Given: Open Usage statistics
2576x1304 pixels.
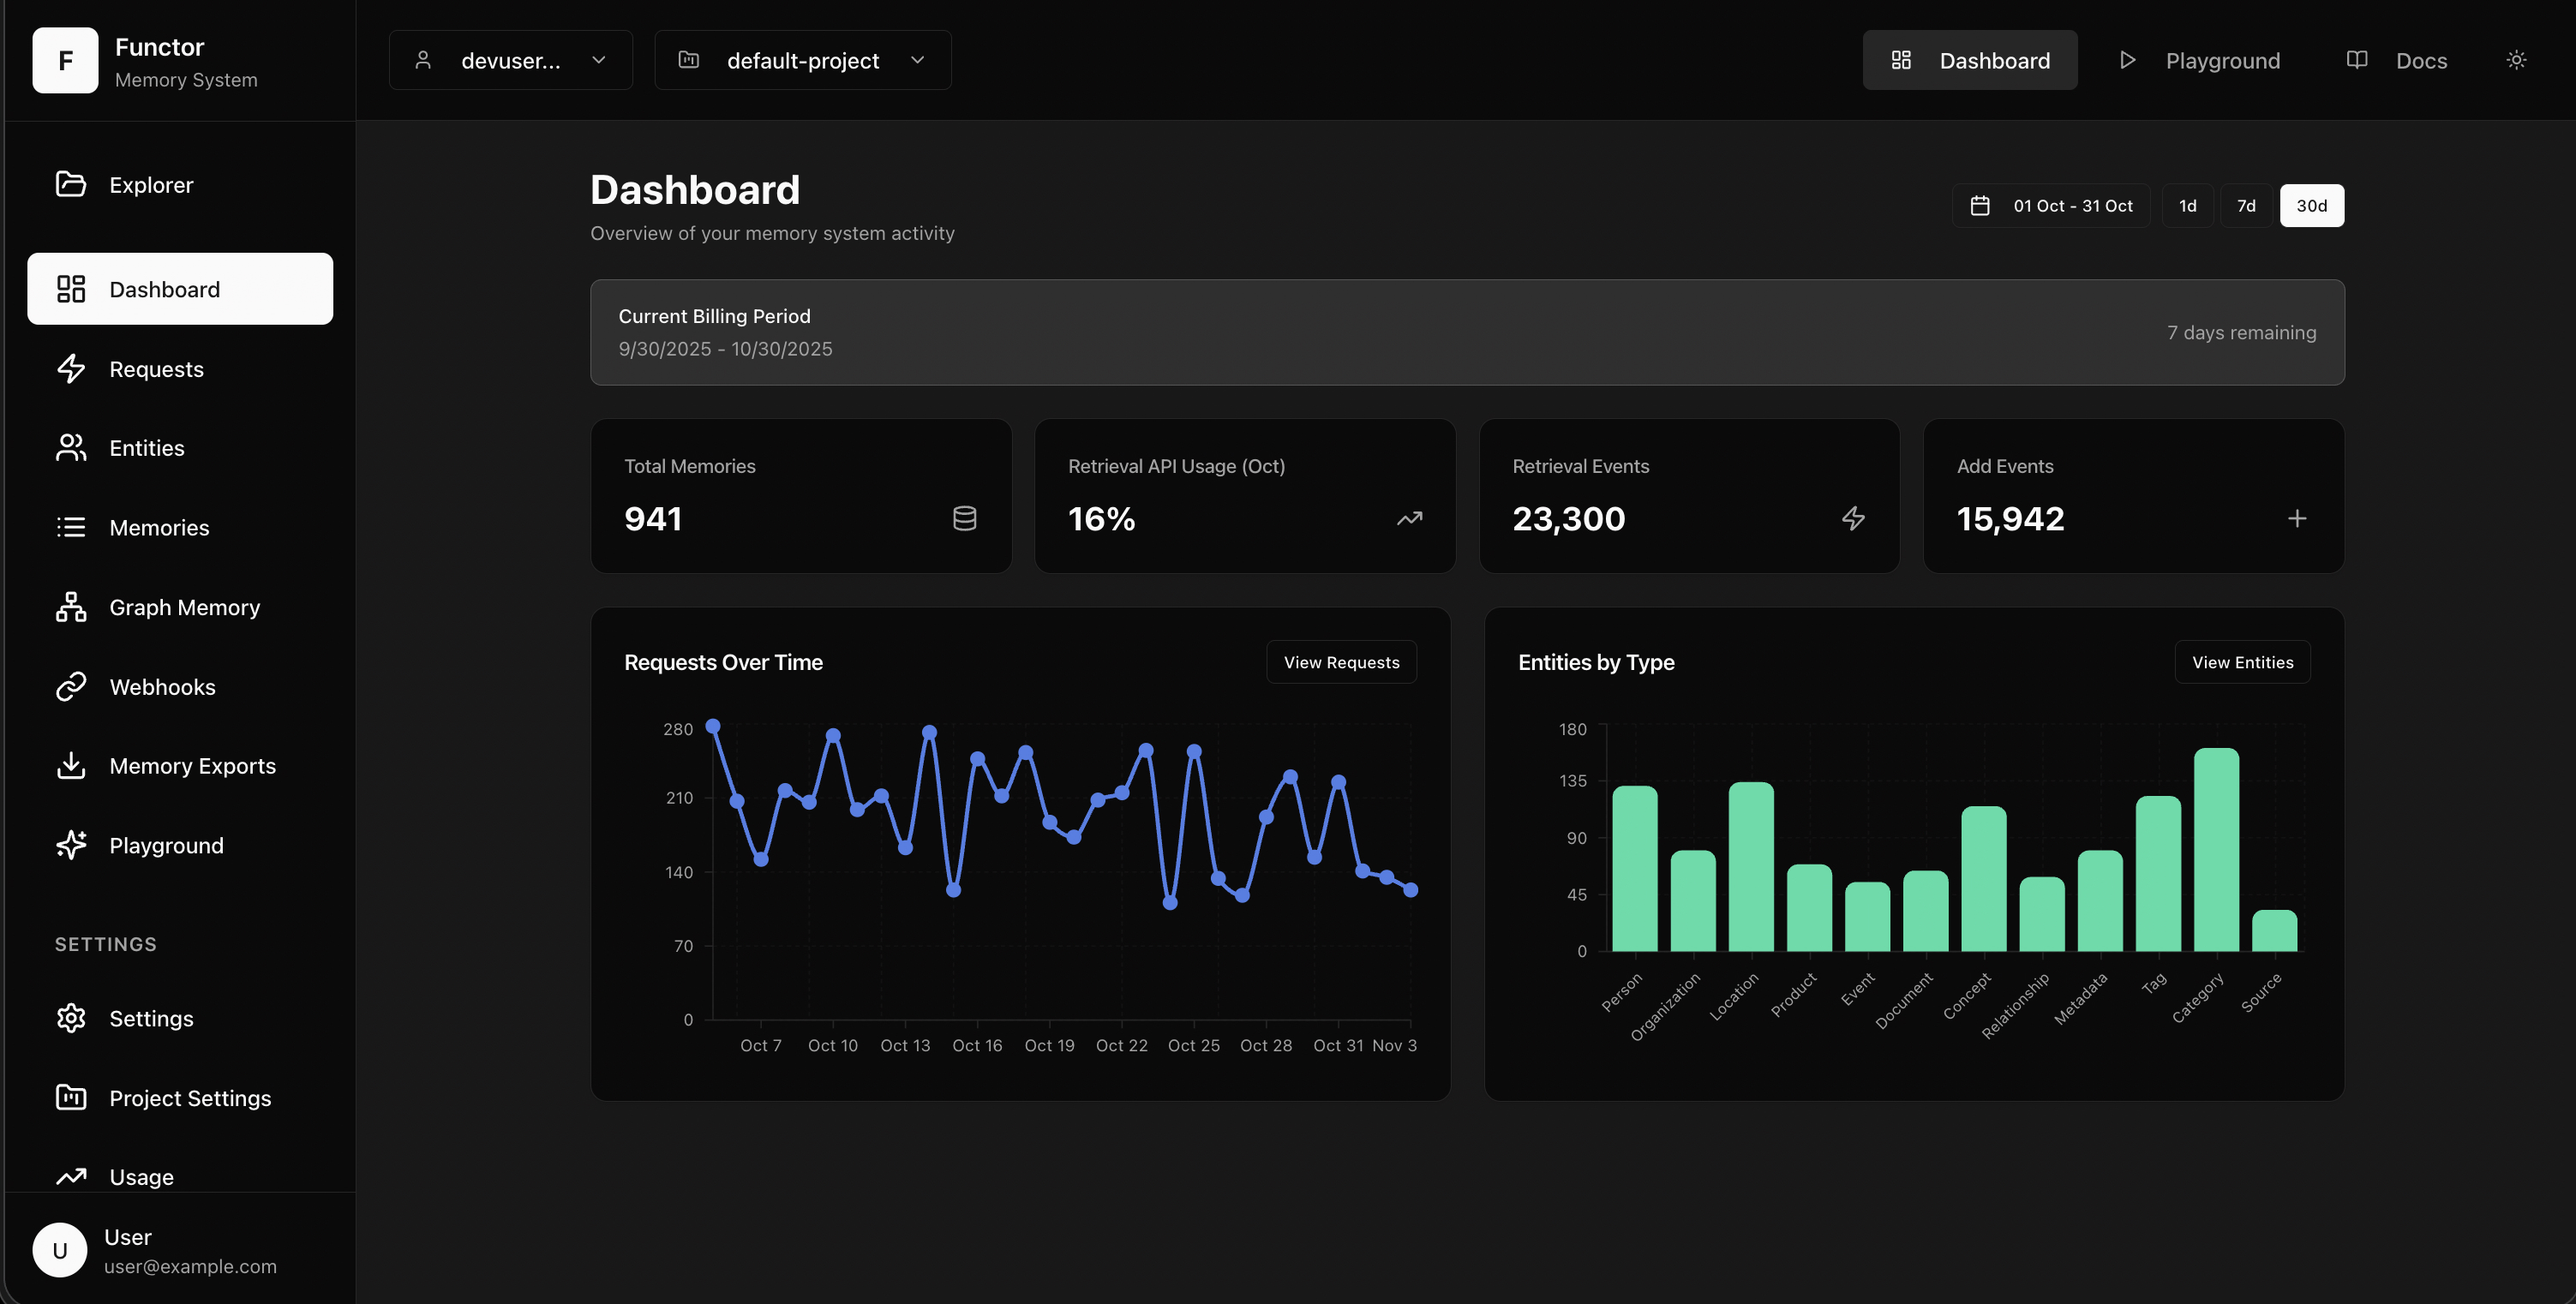Looking at the screenshot, I should [x=141, y=1177].
